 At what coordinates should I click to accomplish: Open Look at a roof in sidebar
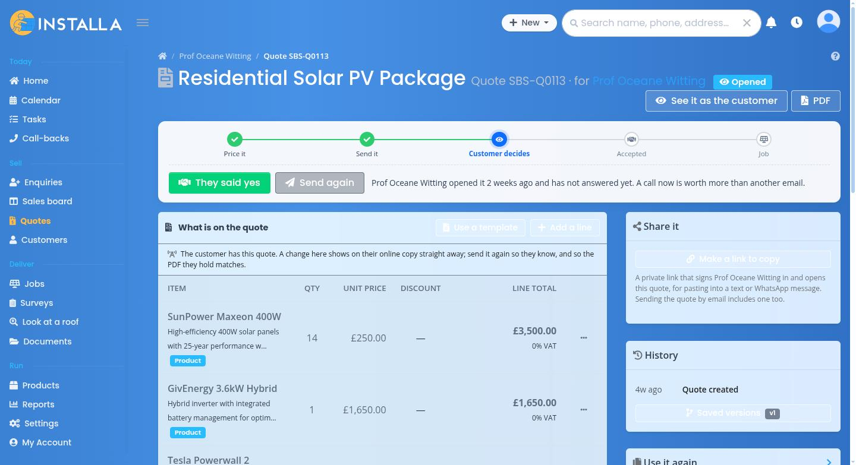coord(44,322)
